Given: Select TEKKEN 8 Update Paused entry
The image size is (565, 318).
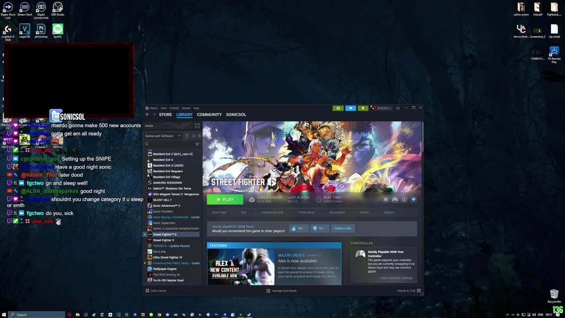Looking at the screenshot, I should pos(171,246).
